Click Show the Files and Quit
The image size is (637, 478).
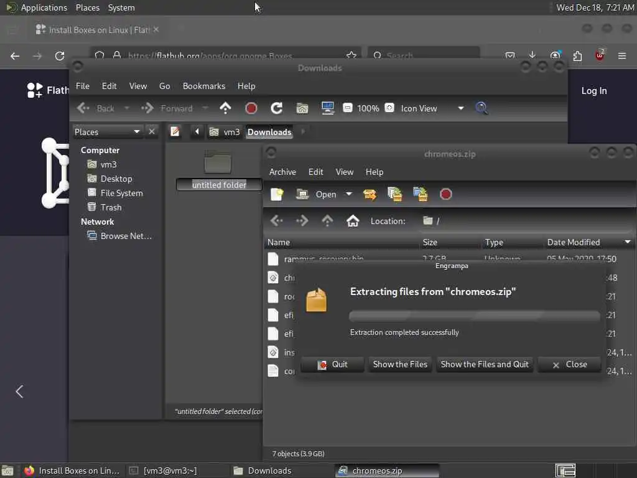[485, 365]
